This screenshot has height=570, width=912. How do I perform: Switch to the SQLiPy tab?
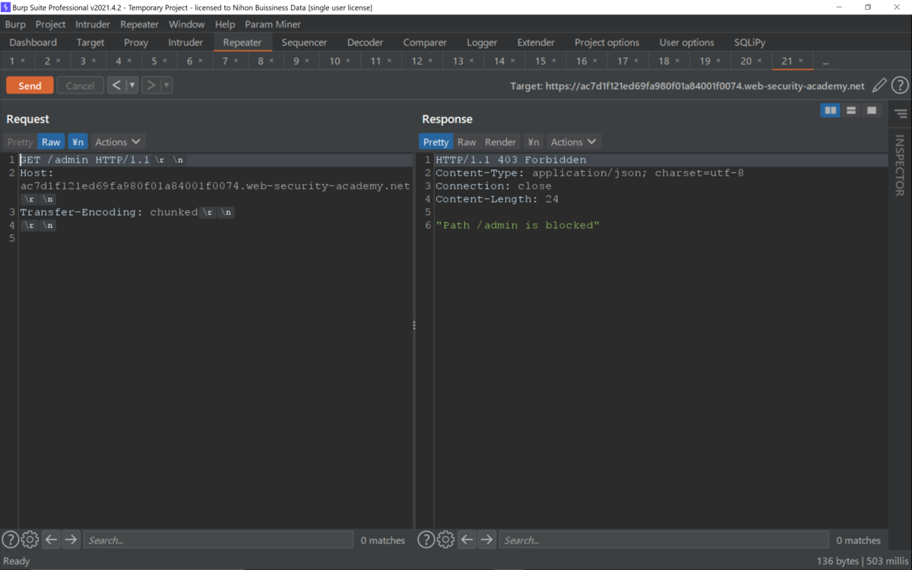click(x=749, y=43)
